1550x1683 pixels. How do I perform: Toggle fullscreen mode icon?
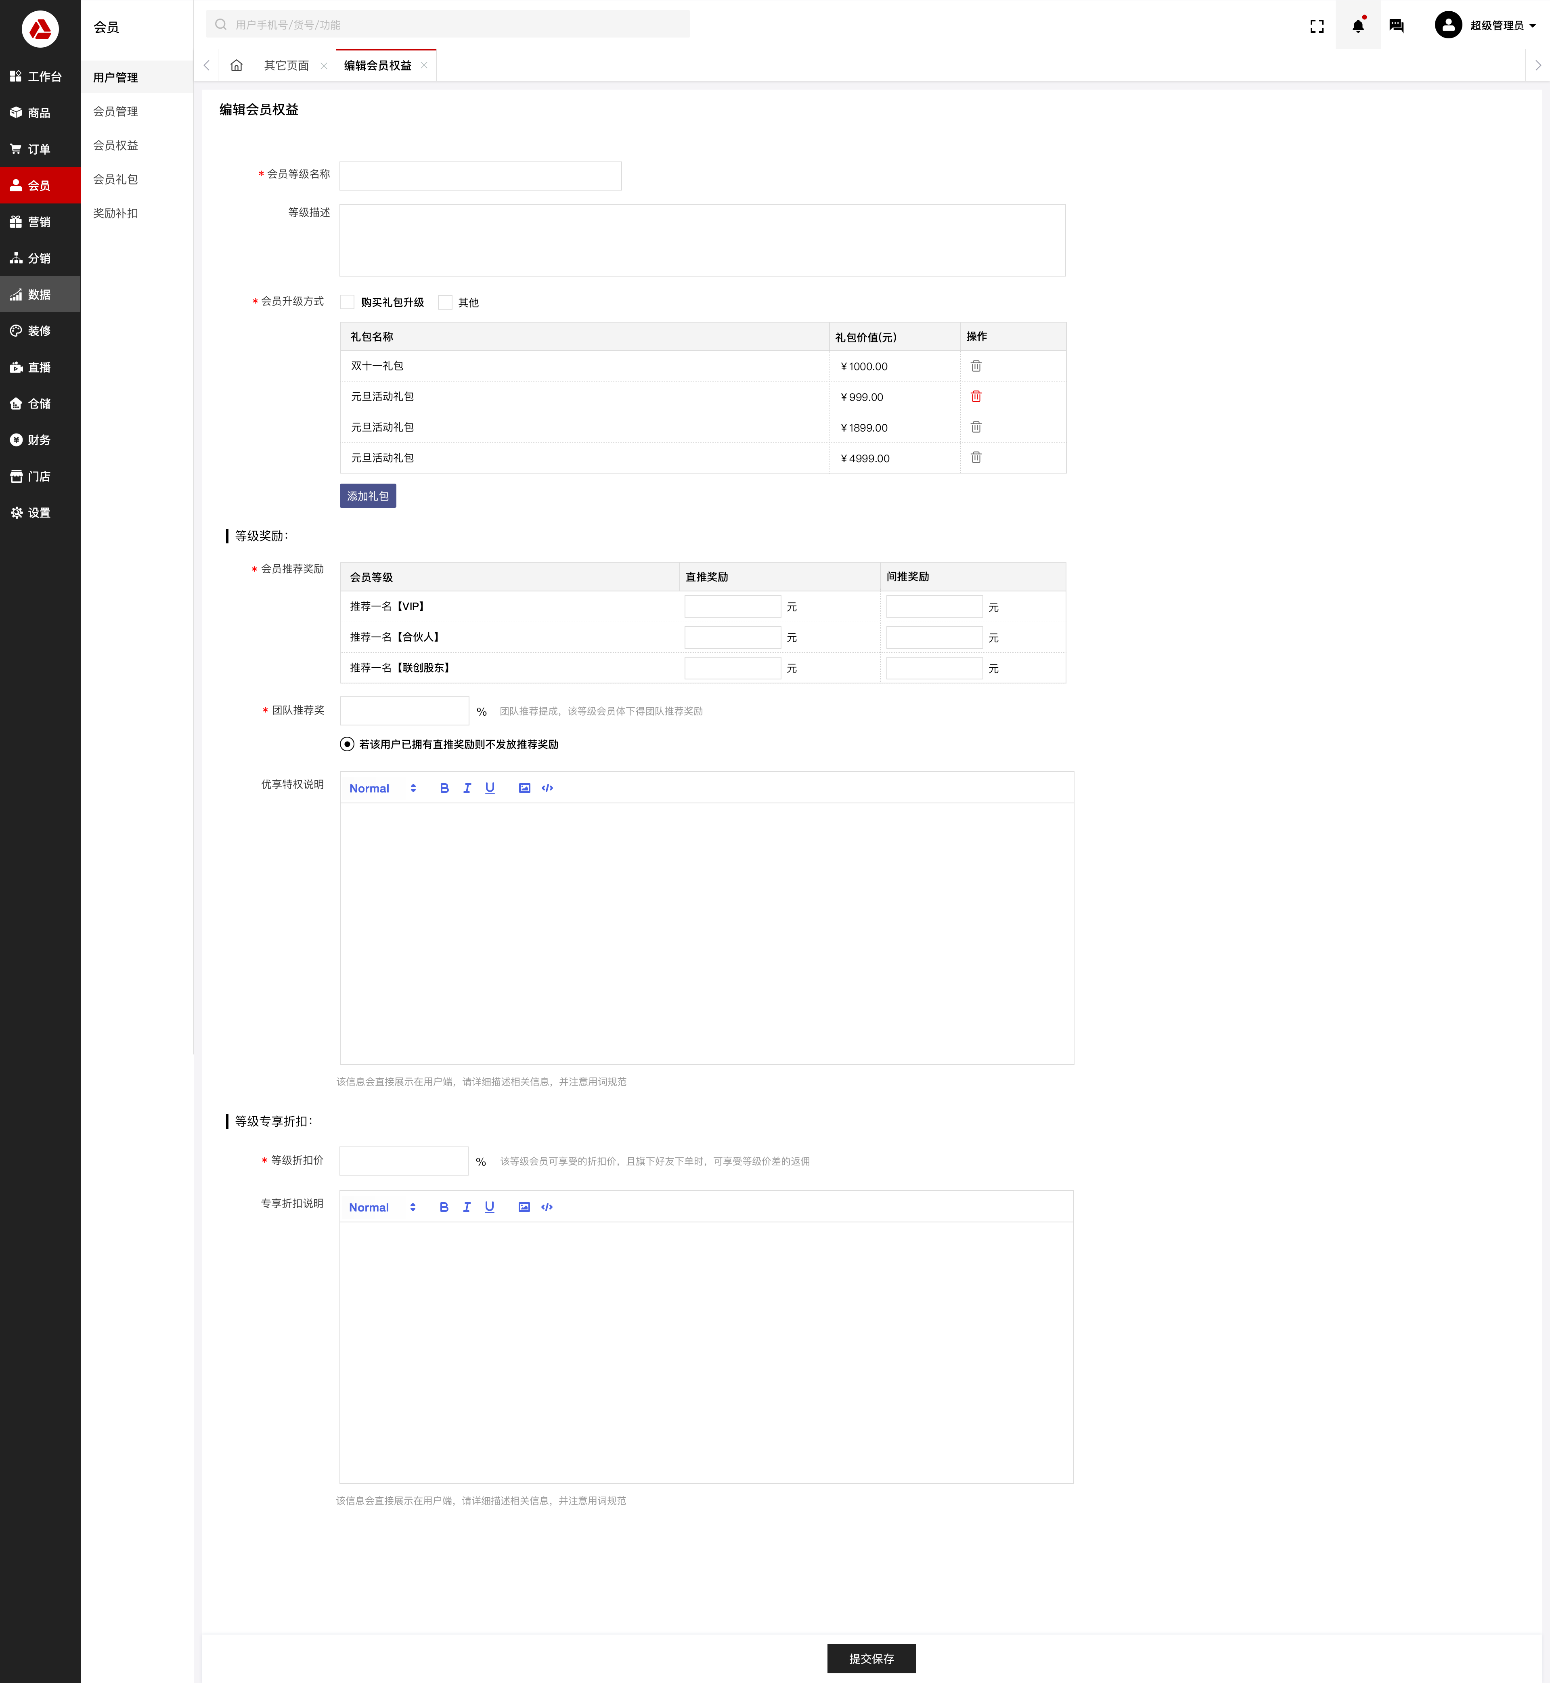tap(1317, 26)
